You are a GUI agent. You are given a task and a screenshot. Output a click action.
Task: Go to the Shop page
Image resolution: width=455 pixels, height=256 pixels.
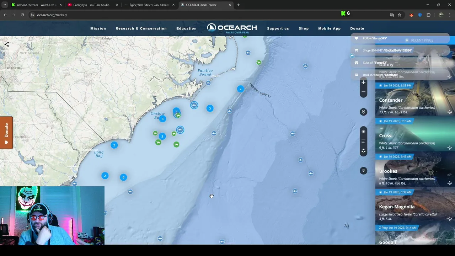point(304,28)
